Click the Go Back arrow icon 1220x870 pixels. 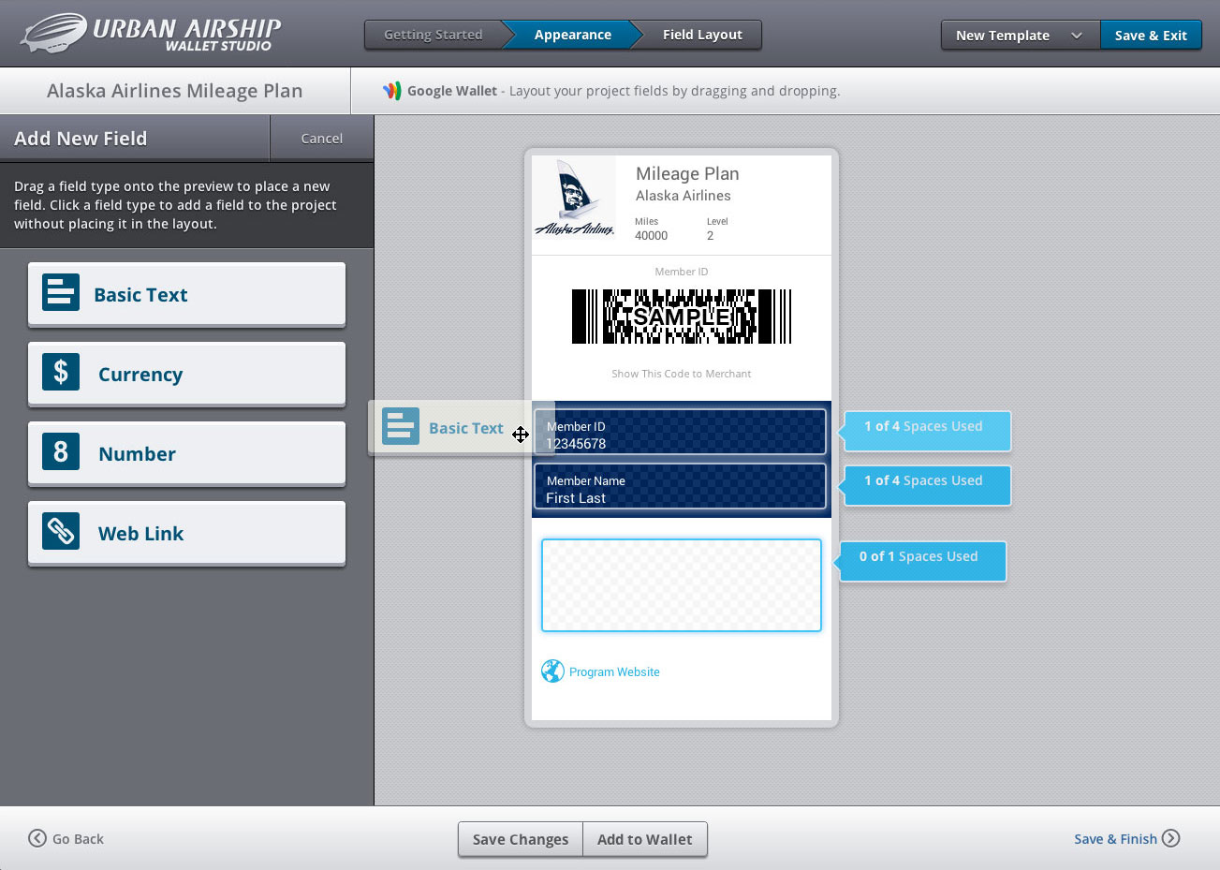pyautogui.click(x=37, y=838)
